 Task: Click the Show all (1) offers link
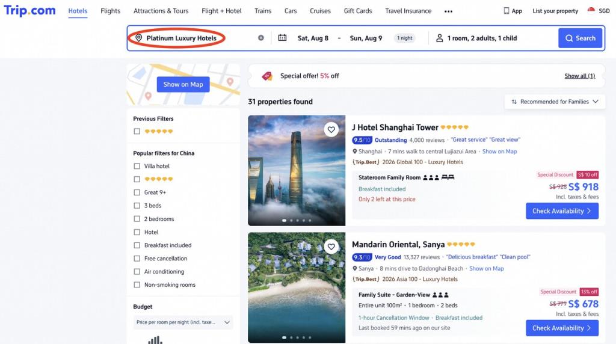580,76
